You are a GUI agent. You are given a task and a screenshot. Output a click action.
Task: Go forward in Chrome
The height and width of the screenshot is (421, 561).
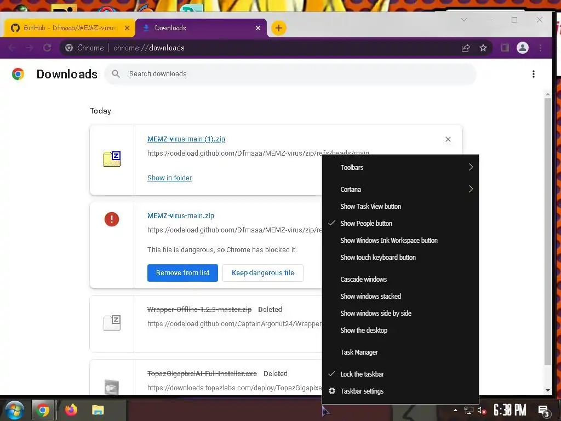coord(30,48)
